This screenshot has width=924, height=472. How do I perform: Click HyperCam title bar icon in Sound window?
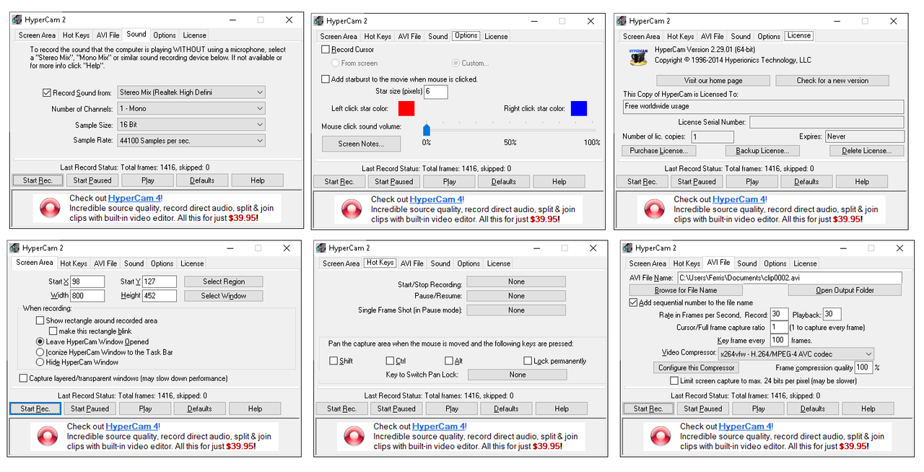(17, 19)
